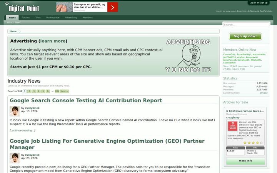Screen dimensions: 277x173
Task: Click Log in or Sign up
Action: [258, 3]
